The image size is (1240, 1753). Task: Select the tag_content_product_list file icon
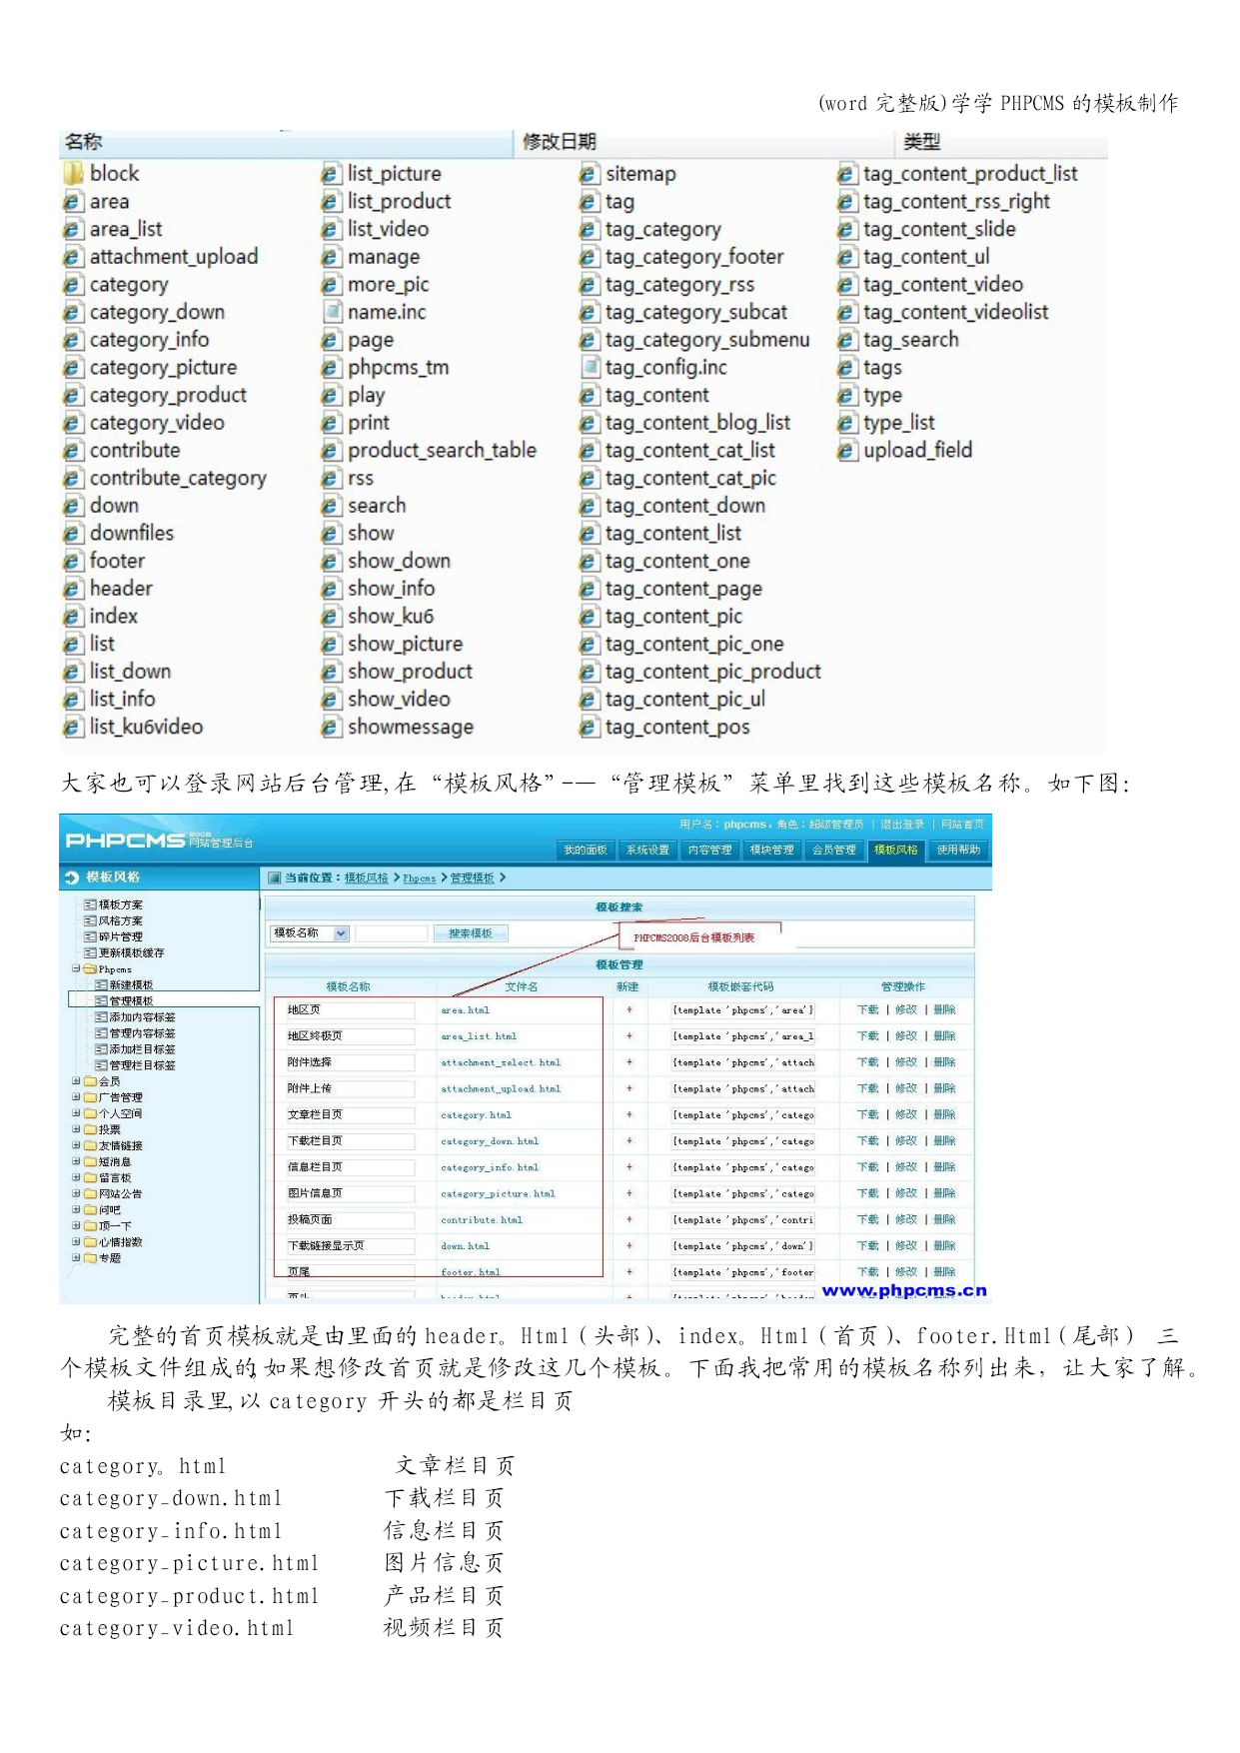pyautogui.click(x=847, y=174)
